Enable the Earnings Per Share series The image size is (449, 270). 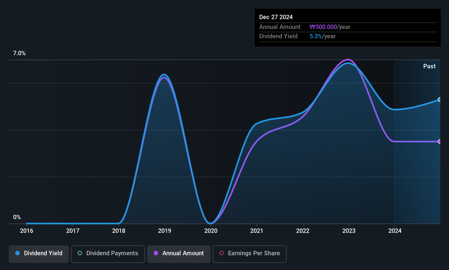pos(250,254)
